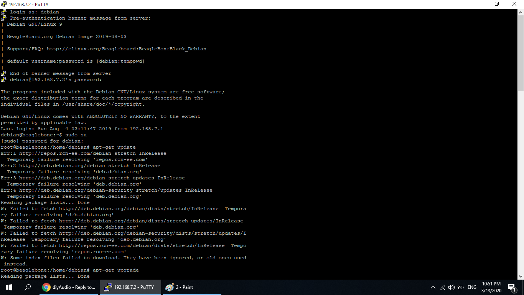Click the 'login as: debian' line
This screenshot has width=524, height=295.
click(x=35, y=12)
